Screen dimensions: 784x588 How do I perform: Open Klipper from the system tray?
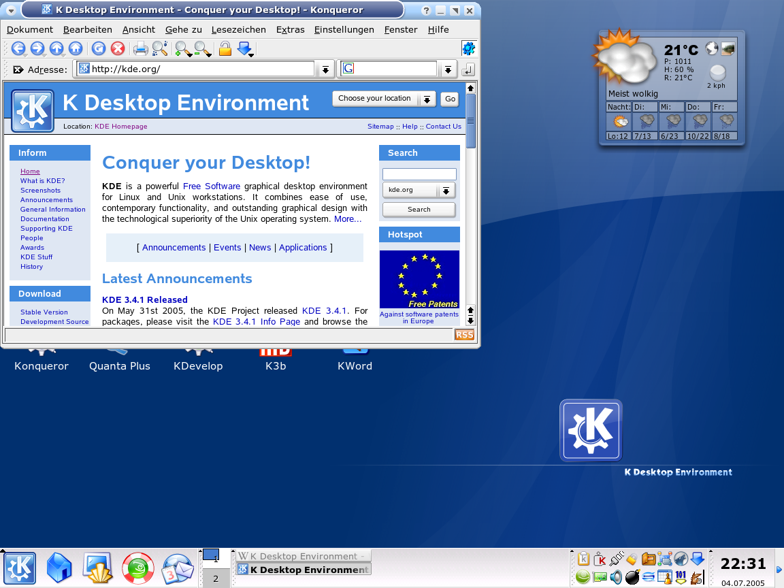(x=583, y=559)
